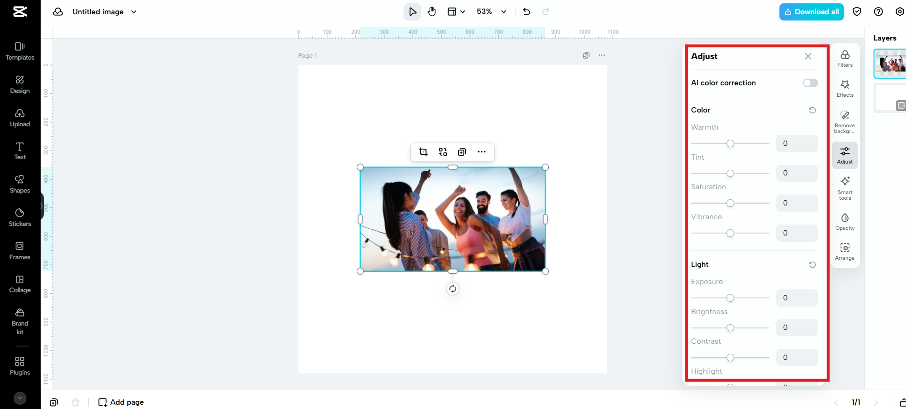Image resolution: width=906 pixels, height=409 pixels.
Task: Crop the selected image
Action: 423,152
